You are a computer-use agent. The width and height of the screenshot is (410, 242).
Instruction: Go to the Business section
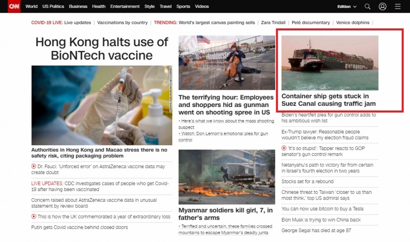[78, 6]
